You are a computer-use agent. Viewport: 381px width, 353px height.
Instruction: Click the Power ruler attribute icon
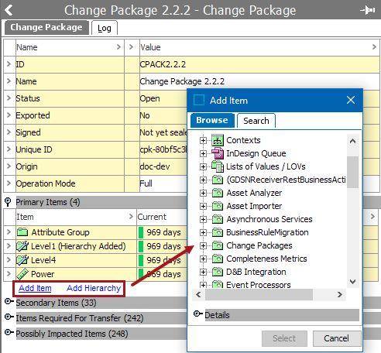pyautogui.click(x=22, y=274)
